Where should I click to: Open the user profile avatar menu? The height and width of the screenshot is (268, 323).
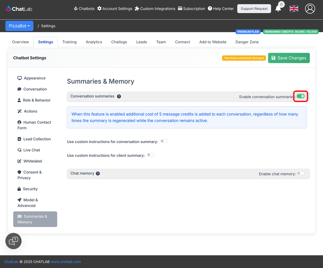coord(310,9)
